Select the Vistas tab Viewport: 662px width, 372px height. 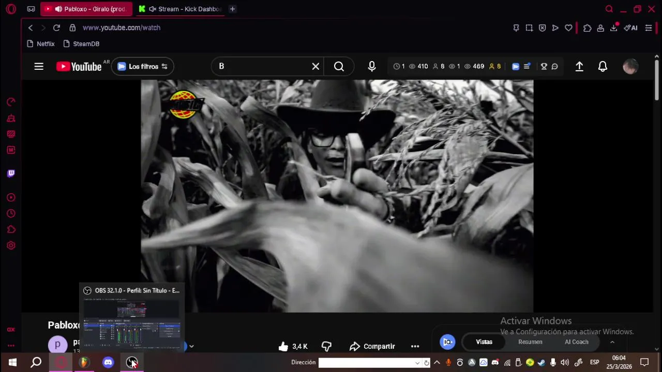(484, 342)
